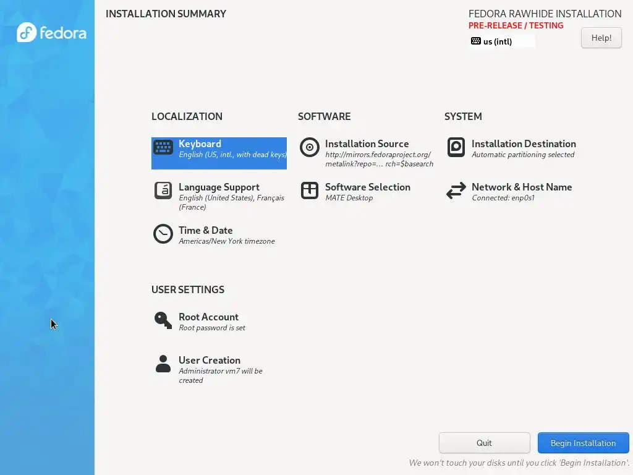Click 'Connected: enp0s1' status text
The height and width of the screenshot is (475, 633).
point(503,198)
